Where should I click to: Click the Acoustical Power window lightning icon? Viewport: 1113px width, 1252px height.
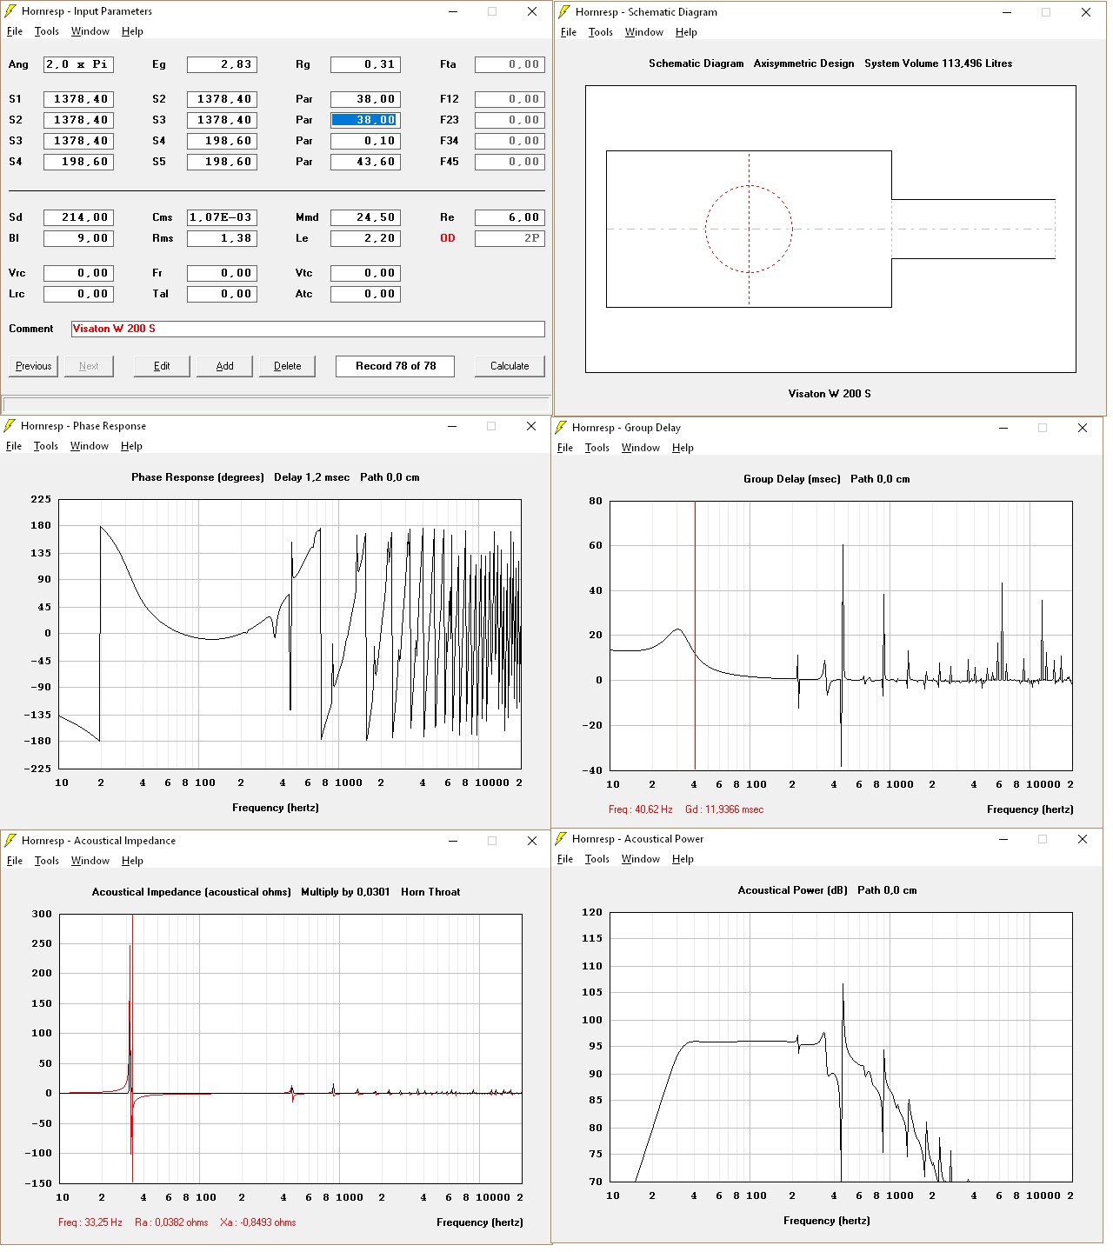(561, 839)
